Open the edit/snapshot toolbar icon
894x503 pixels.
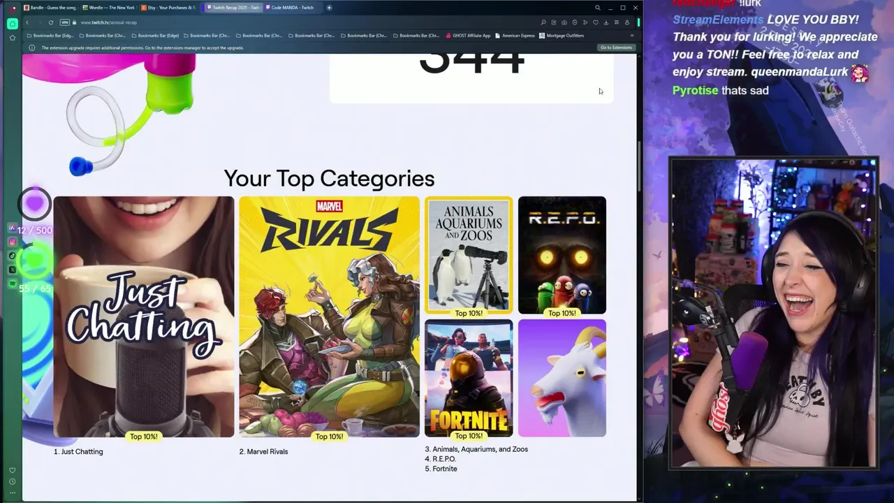[x=554, y=22]
